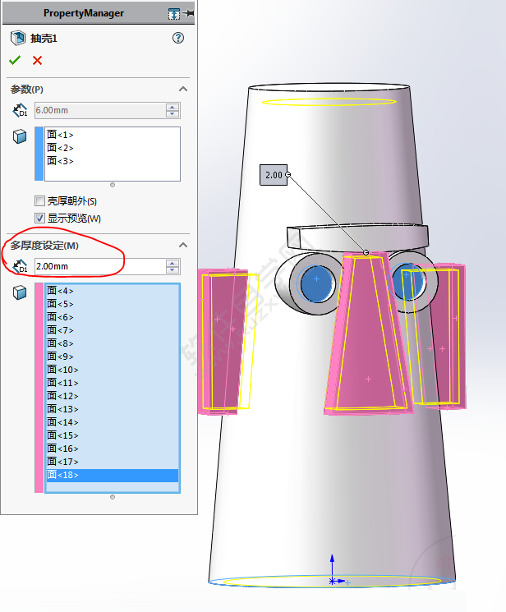Increase the 2.00mm multi-thickness spinner
Viewport: 506px width, 612px height.
pos(172,263)
